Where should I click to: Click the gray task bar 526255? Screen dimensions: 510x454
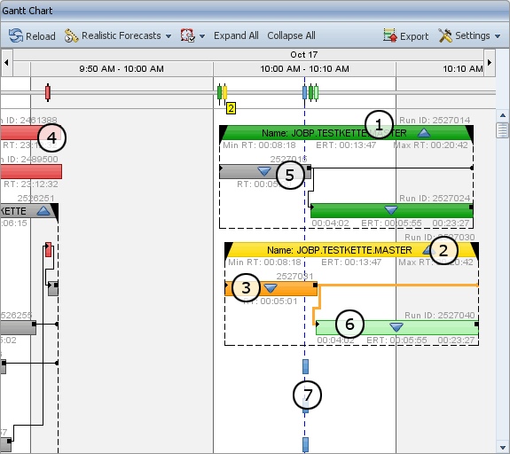(18, 327)
